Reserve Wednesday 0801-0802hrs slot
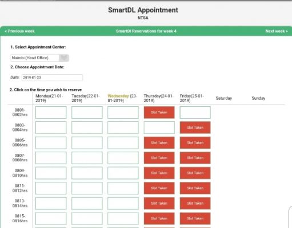Image resolution: width=292 pixels, height=228 pixels. [x=123, y=112]
